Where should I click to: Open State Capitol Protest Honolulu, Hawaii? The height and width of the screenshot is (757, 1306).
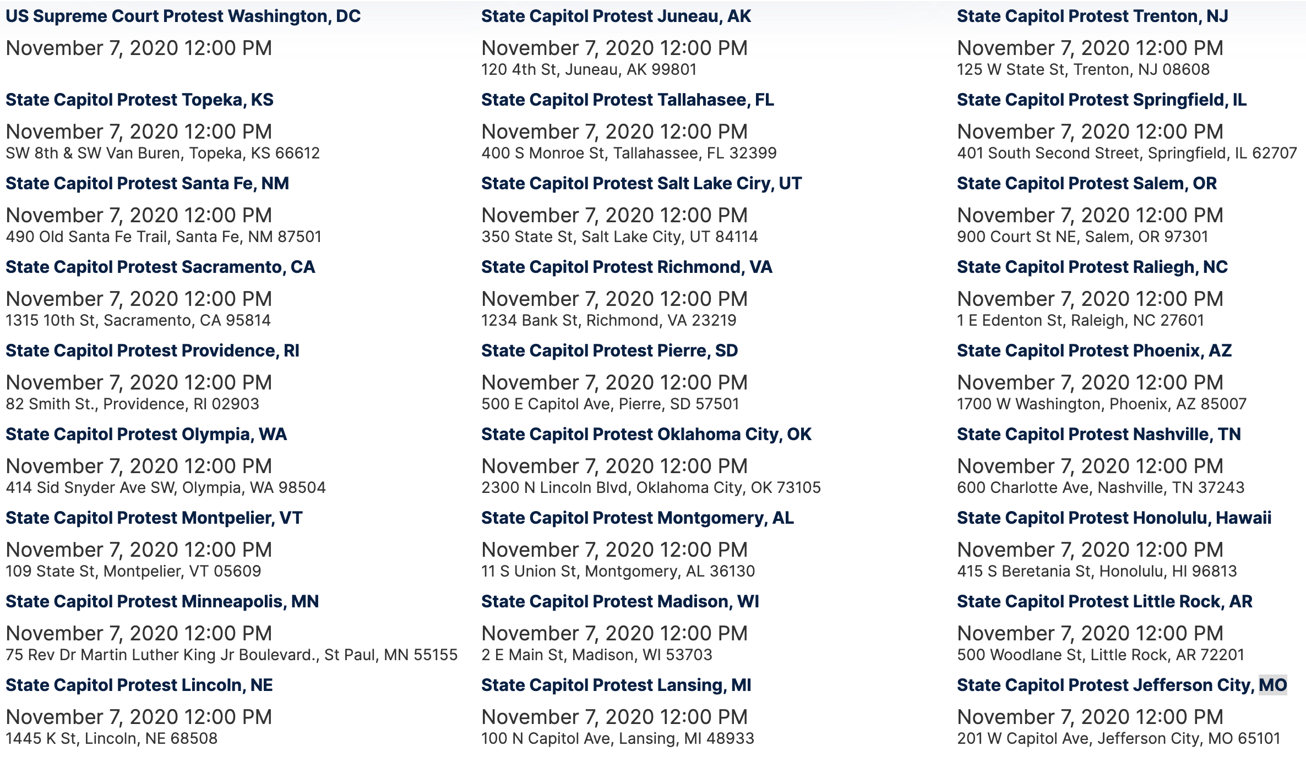pyautogui.click(x=1114, y=518)
